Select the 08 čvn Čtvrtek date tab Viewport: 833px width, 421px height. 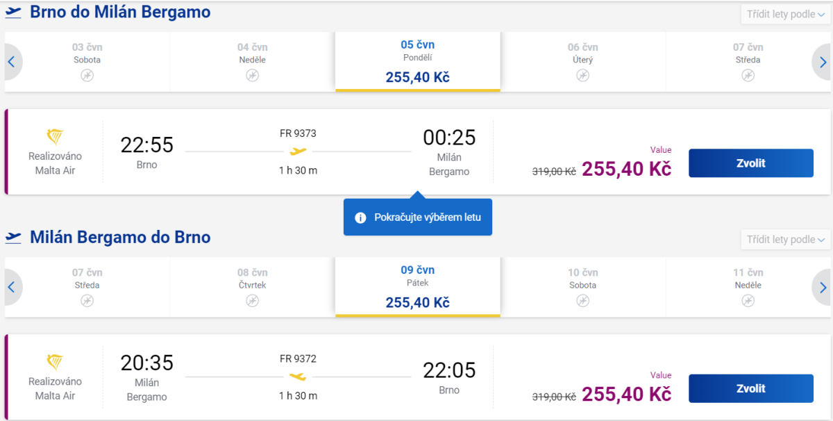(252, 286)
